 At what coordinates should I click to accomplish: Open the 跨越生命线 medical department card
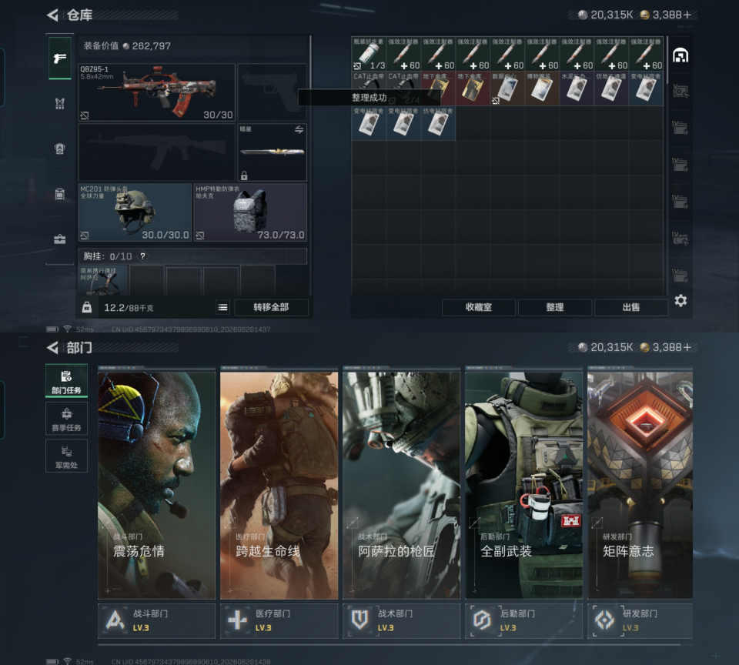pos(279,486)
